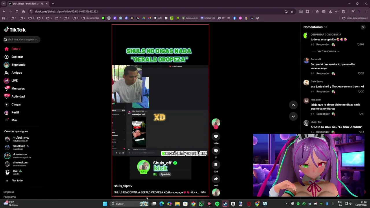Go to previous video with up arrow
This screenshot has height=208, width=370.
point(293,105)
